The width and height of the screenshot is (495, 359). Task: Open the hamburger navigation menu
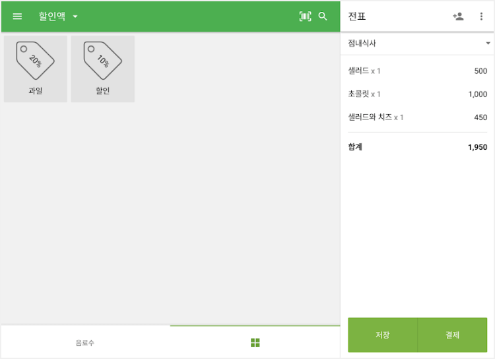click(17, 16)
